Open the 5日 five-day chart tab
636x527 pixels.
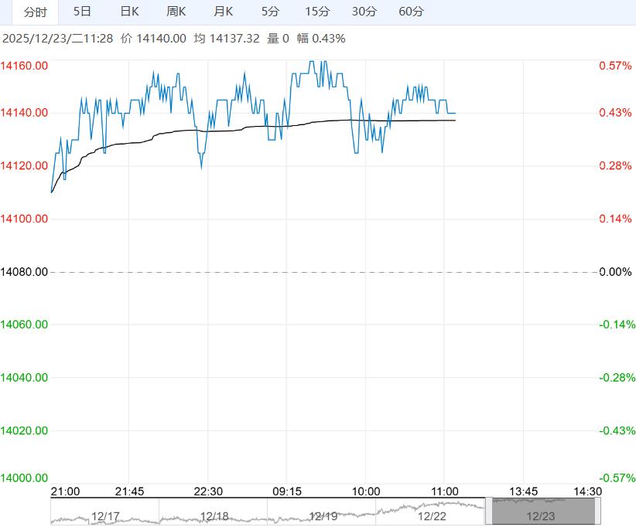(82, 12)
